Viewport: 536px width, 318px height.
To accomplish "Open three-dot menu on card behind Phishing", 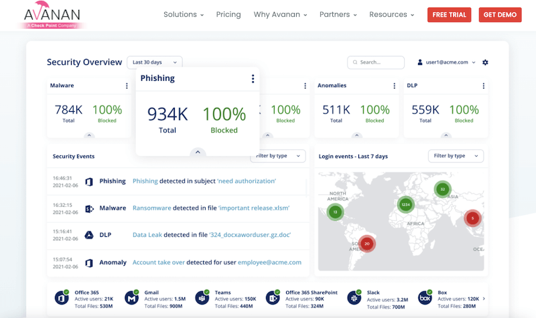I will click(306, 86).
